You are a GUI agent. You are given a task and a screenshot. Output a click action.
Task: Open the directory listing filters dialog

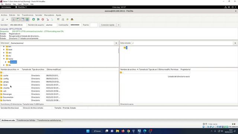tap(58, 19)
